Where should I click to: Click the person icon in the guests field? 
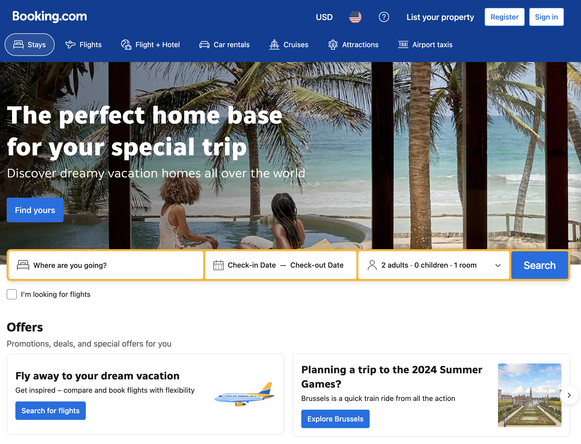click(372, 265)
